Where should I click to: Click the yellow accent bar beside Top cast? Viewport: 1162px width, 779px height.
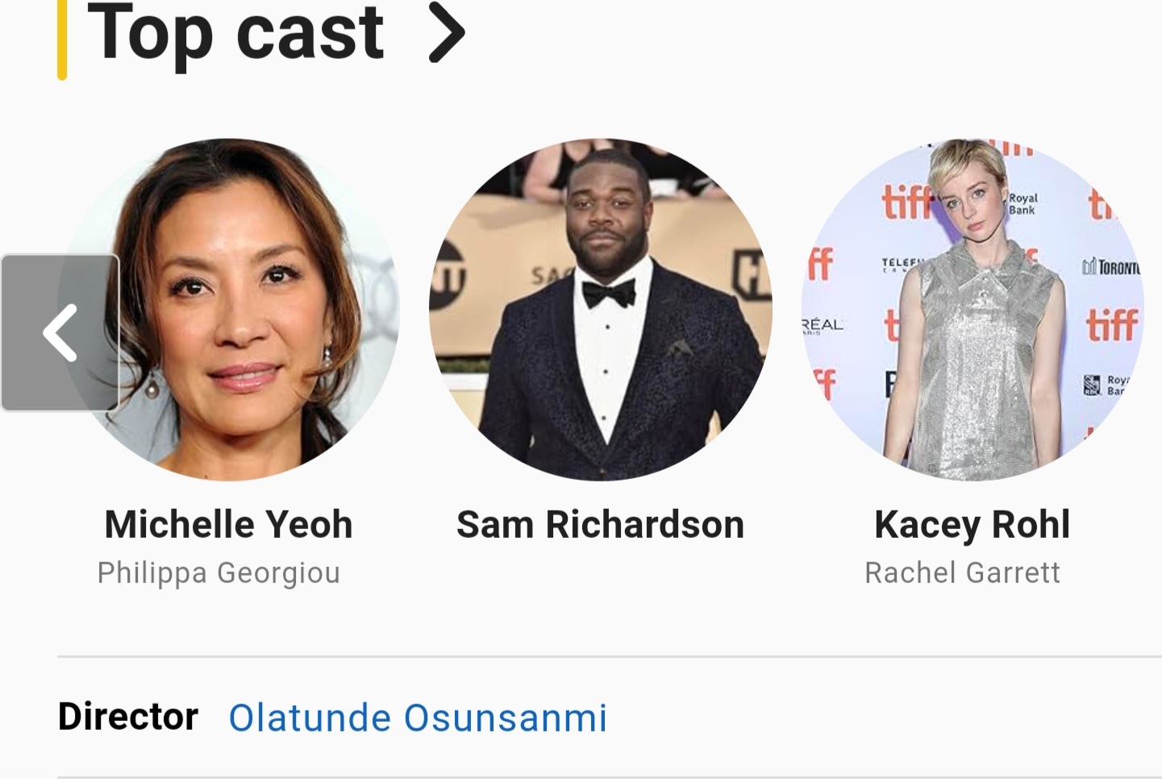(62, 40)
